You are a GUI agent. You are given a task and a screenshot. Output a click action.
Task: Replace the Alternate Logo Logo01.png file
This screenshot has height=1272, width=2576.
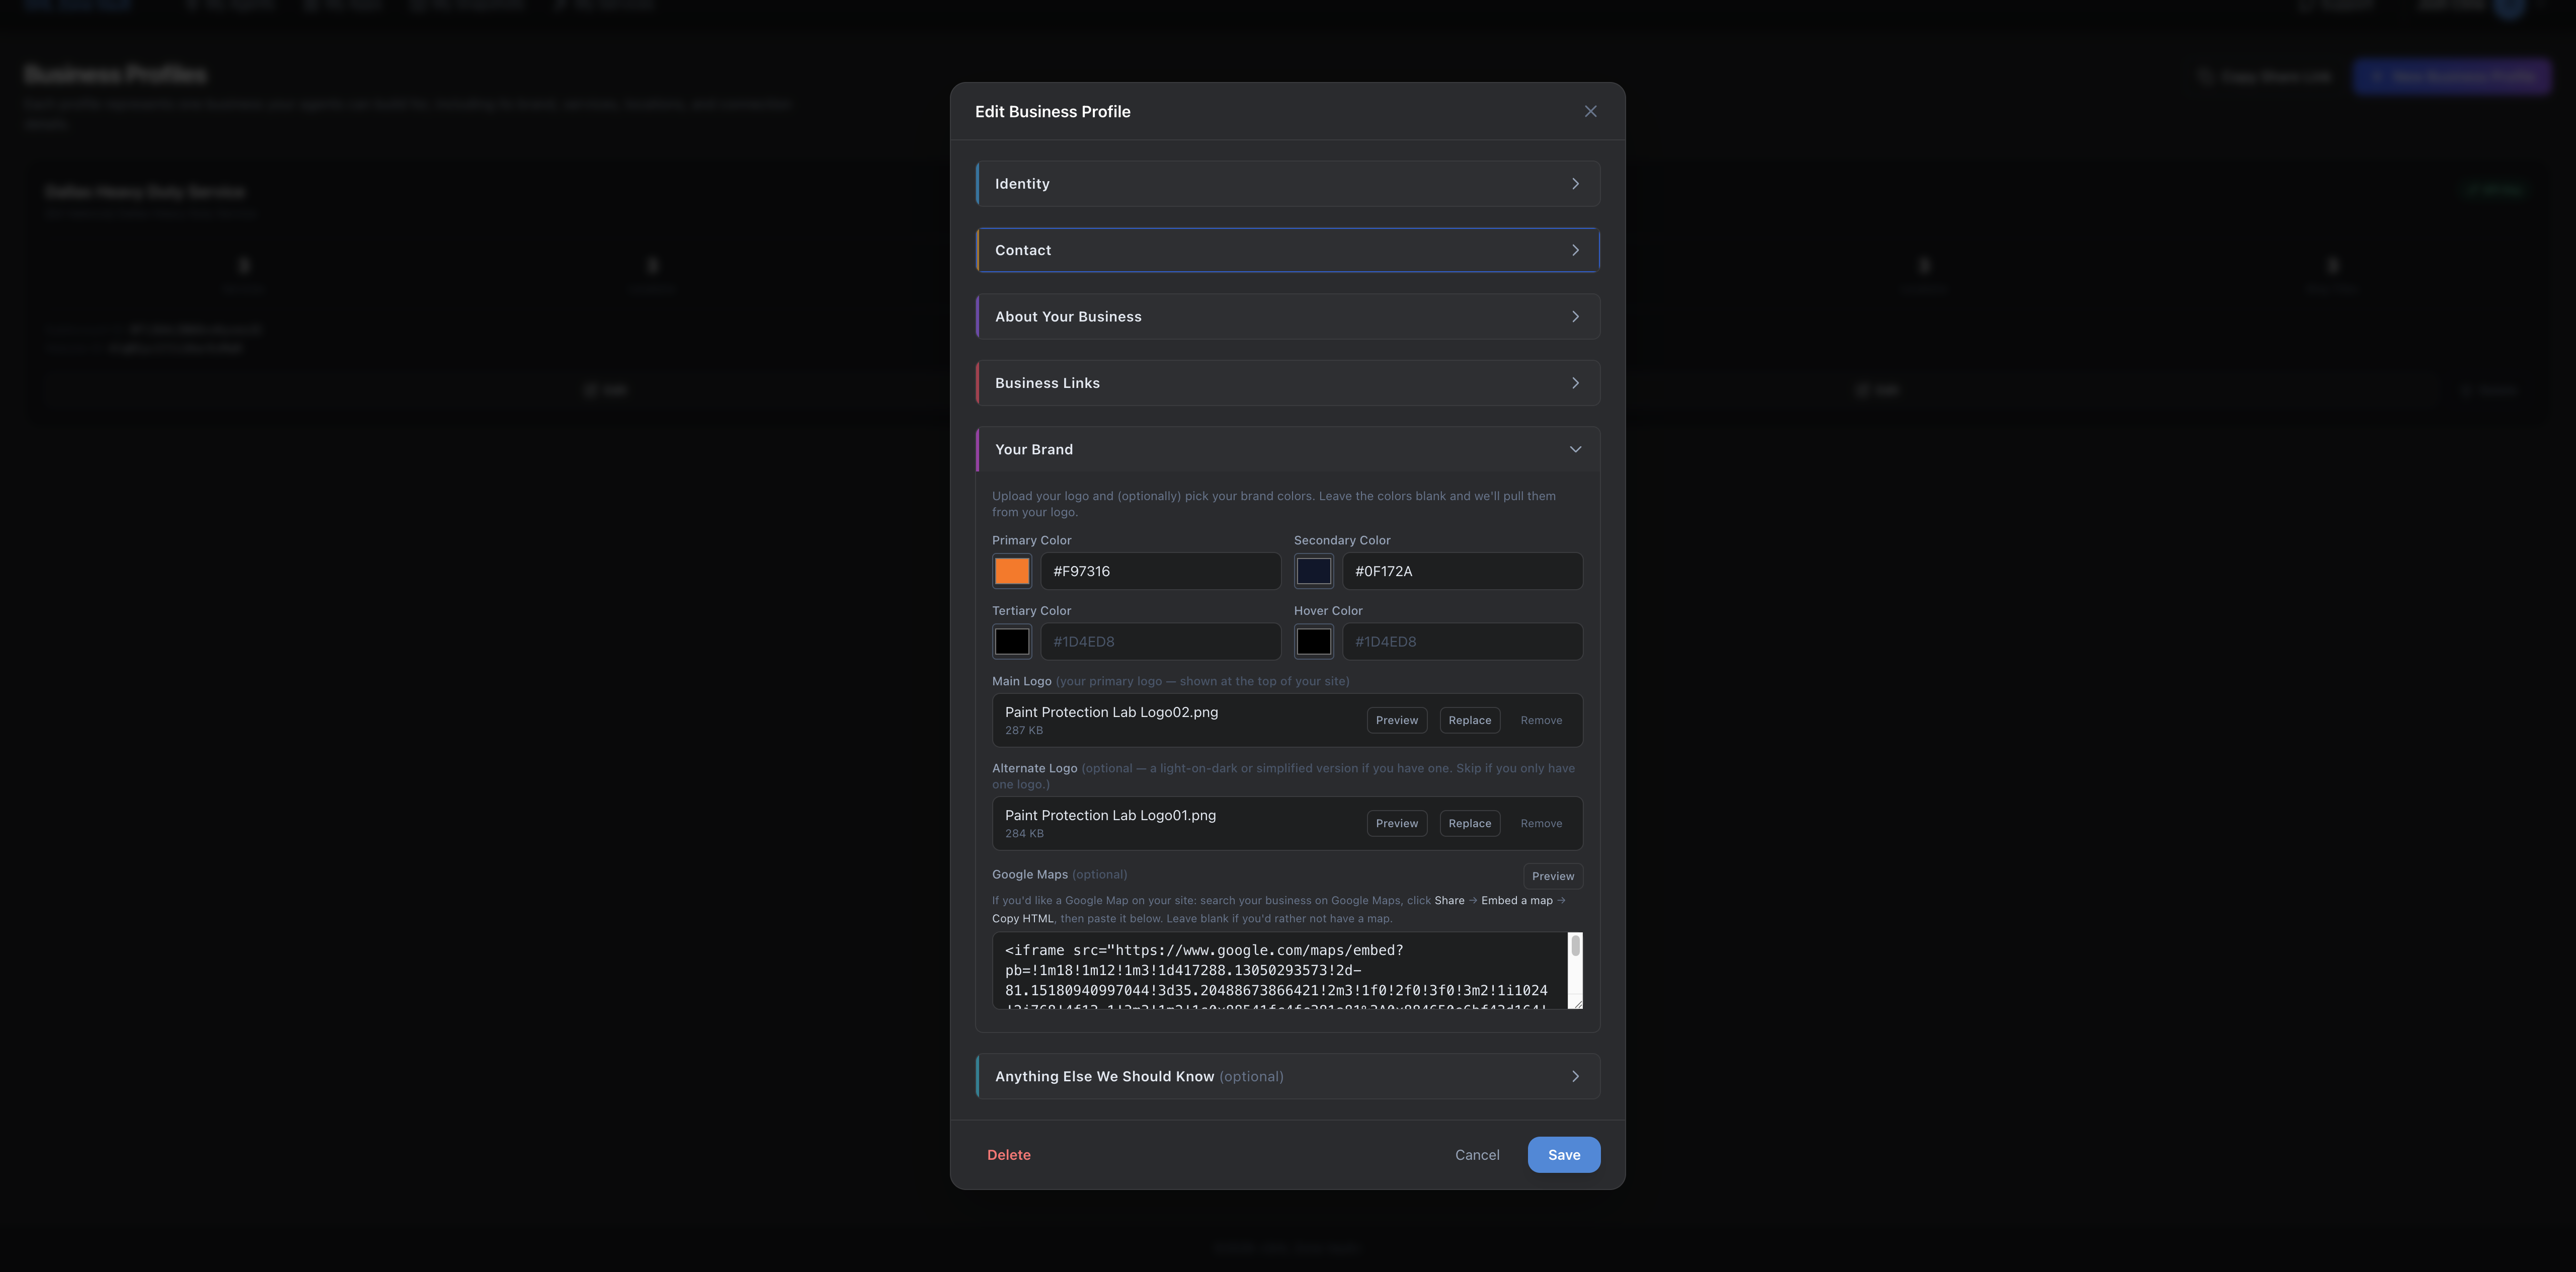point(1469,824)
